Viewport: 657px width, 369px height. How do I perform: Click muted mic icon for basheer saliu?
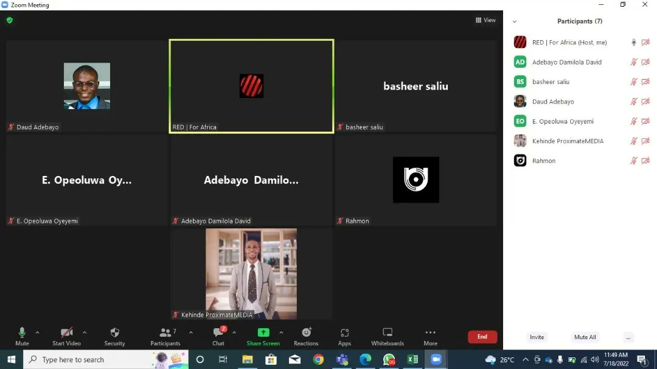point(633,82)
